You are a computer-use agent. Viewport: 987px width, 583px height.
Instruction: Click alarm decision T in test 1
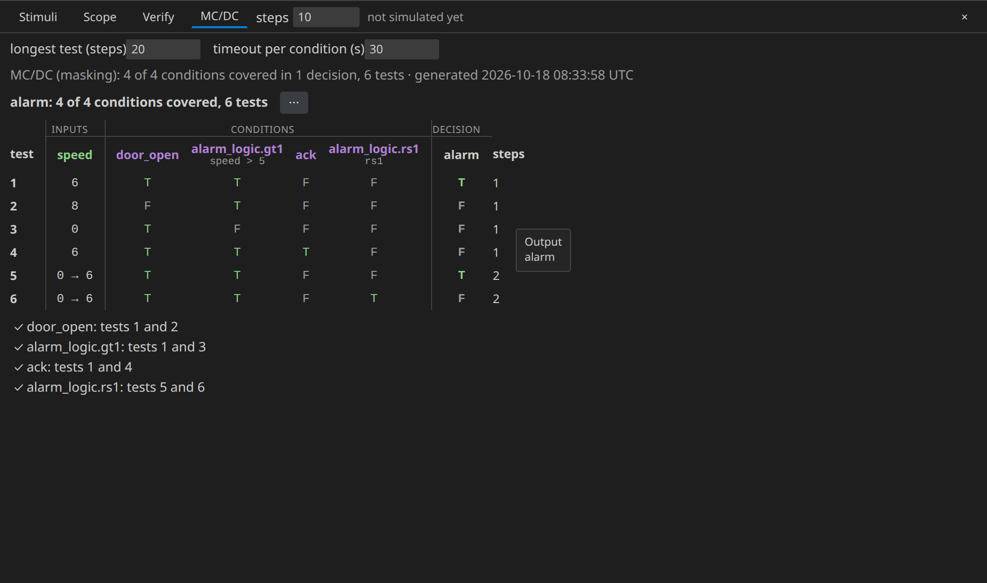[x=461, y=182]
